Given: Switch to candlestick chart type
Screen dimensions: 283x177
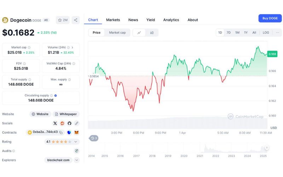Looking at the screenshot, I should [x=152, y=33].
